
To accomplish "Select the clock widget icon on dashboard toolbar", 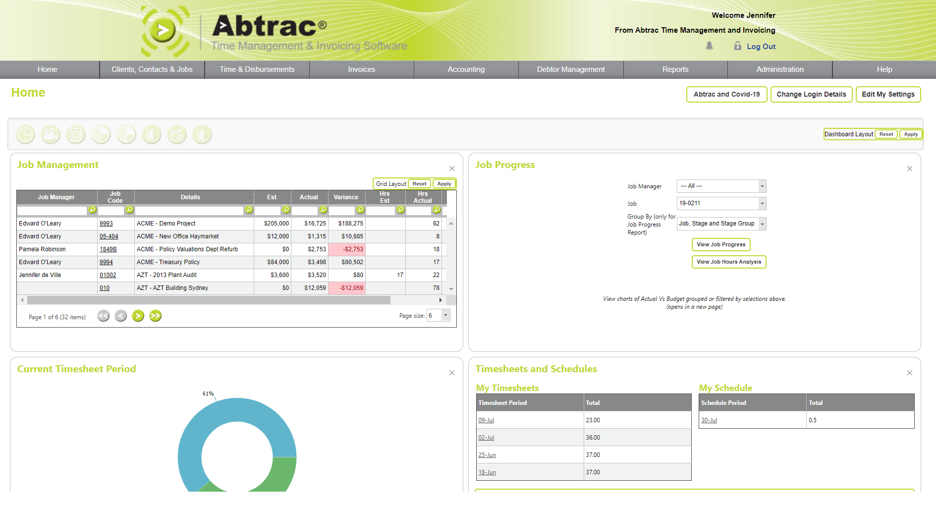I will [25, 134].
